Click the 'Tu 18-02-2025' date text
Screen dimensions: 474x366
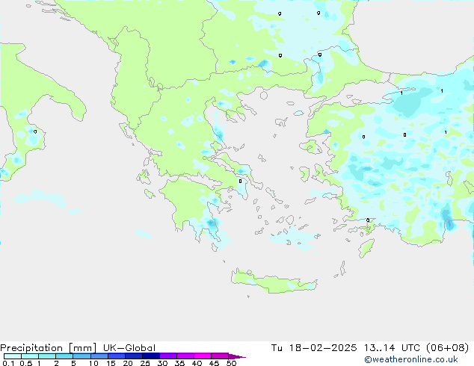314,348
